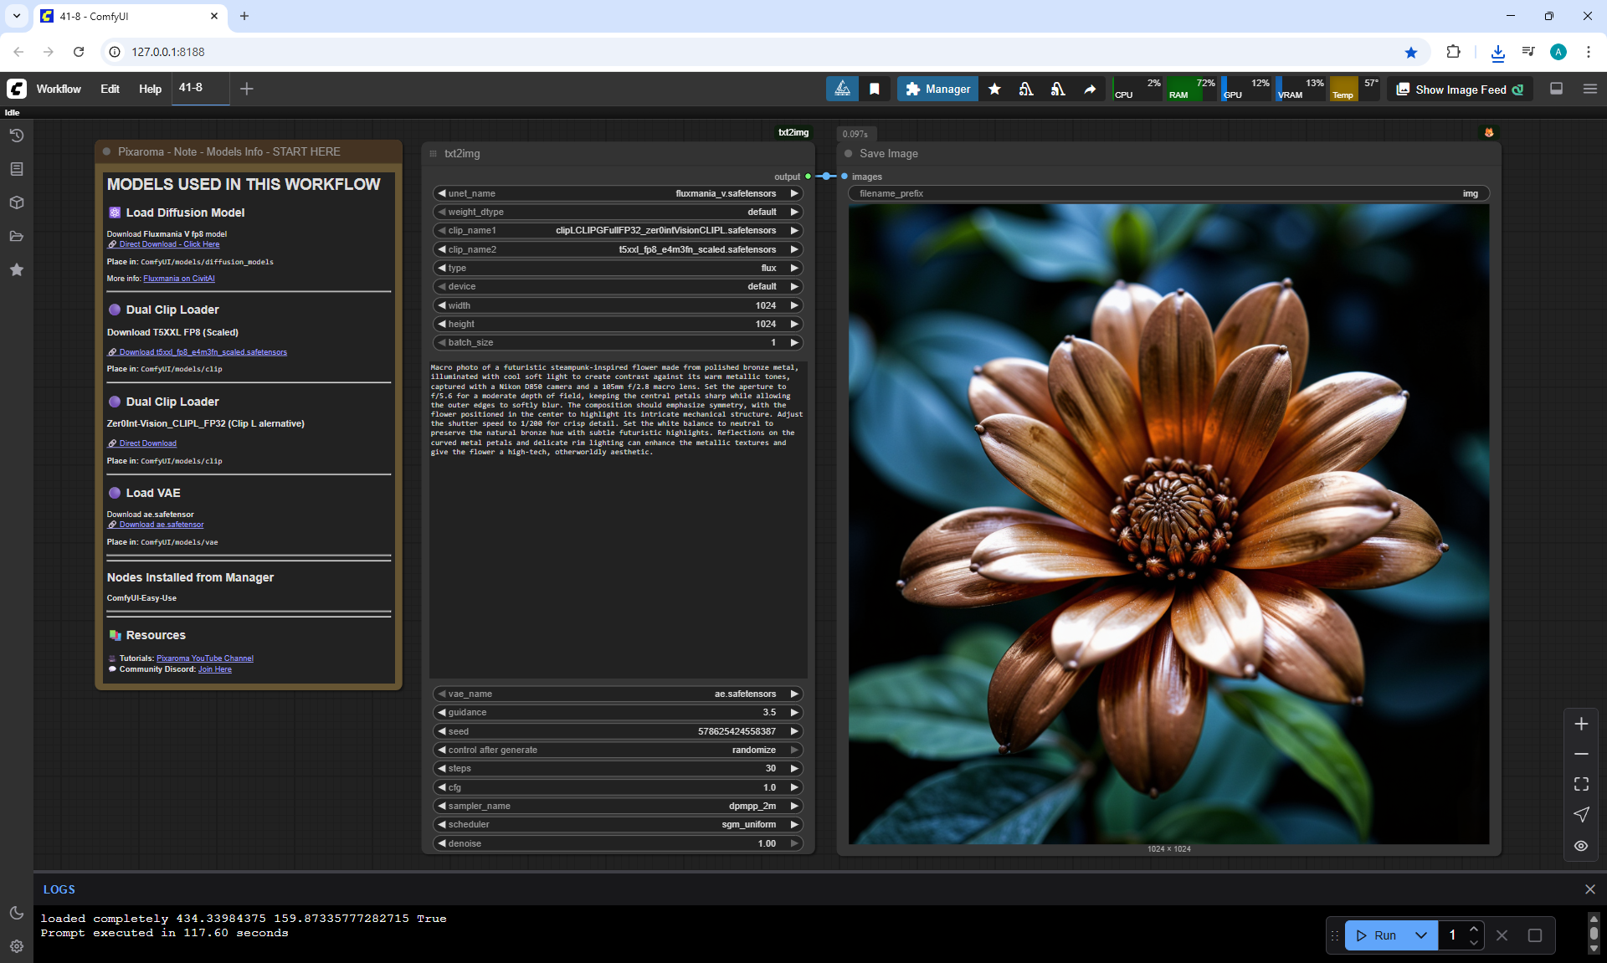Toggle link visibility eye icon

[x=1580, y=846]
